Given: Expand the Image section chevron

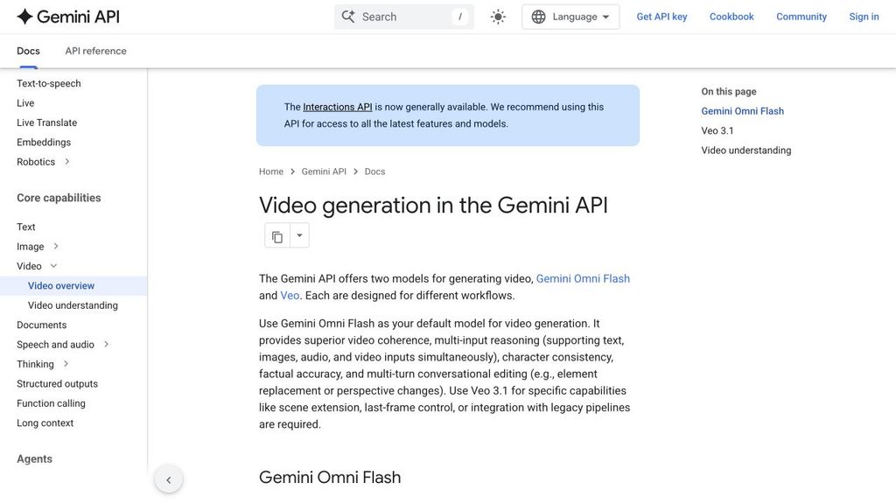Looking at the screenshot, I should tap(56, 246).
